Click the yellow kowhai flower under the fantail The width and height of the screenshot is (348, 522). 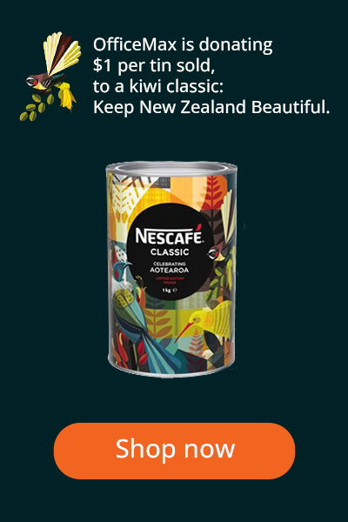[66, 97]
